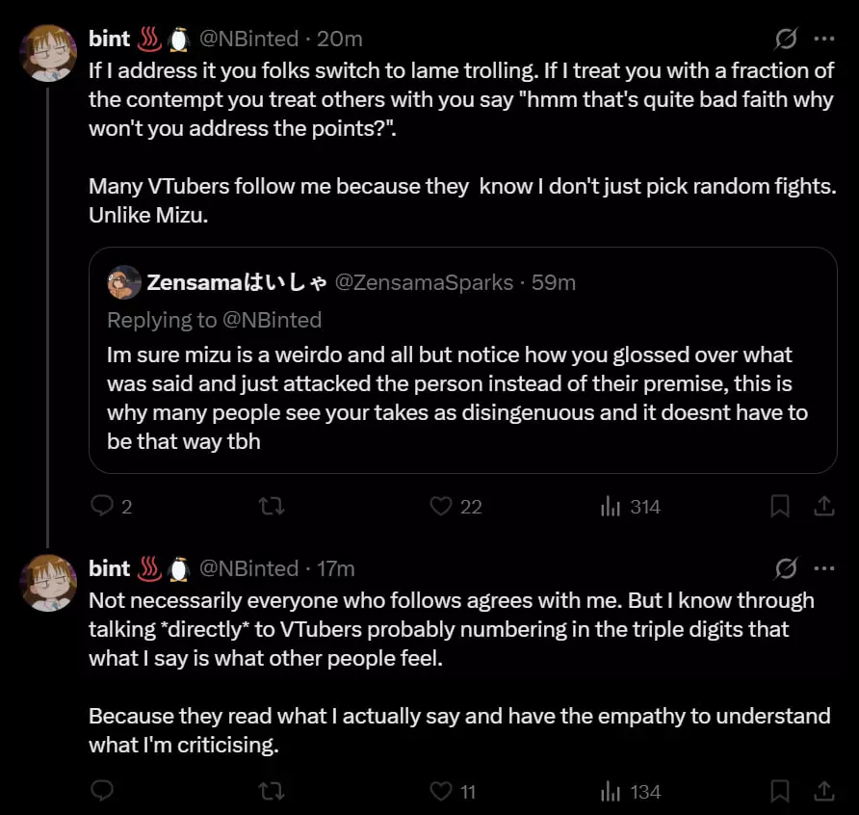This screenshot has height=815, width=859.
Task: View analytics showing 314 views
Action: point(611,506)
